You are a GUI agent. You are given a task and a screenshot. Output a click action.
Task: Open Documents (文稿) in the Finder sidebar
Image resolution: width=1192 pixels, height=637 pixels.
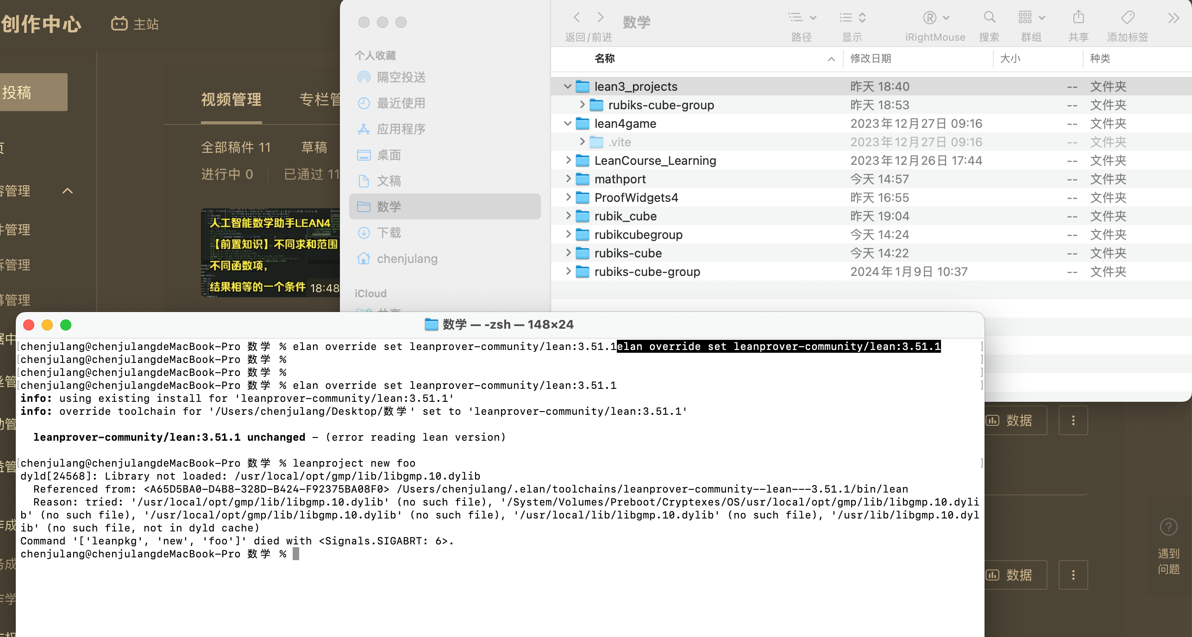click(445, 181)
